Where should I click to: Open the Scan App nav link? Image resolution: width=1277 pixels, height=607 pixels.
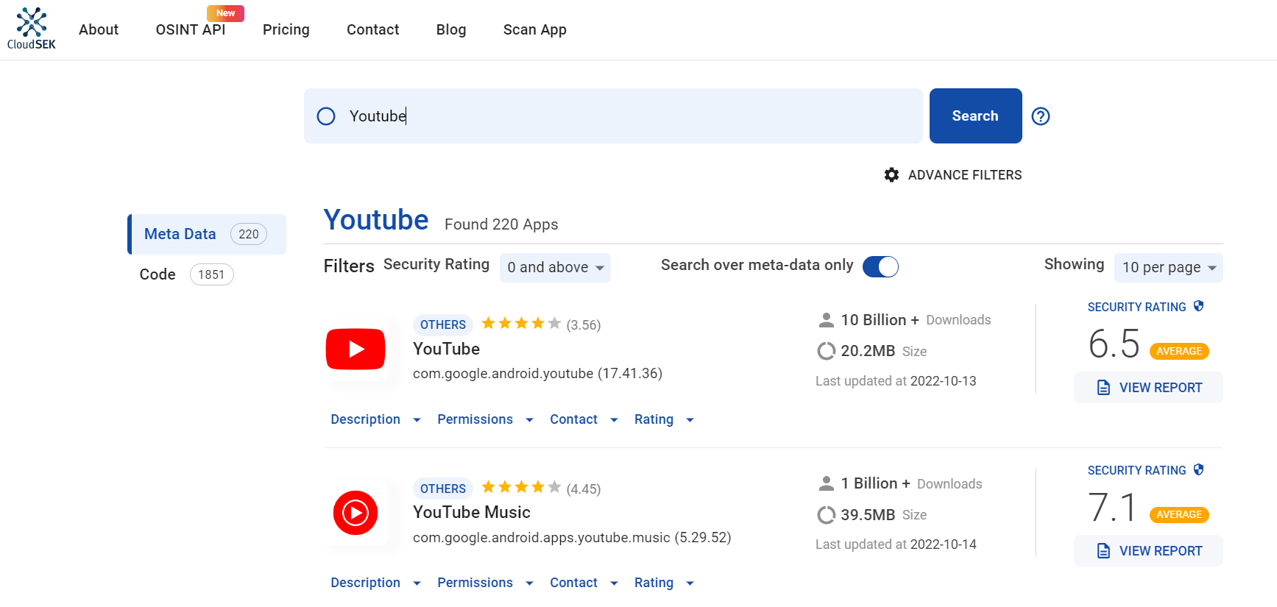tap(535, 29)
